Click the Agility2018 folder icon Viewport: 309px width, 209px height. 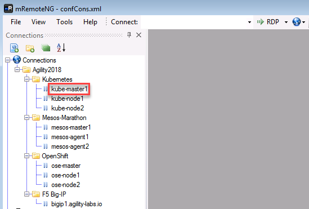point(26,70)
